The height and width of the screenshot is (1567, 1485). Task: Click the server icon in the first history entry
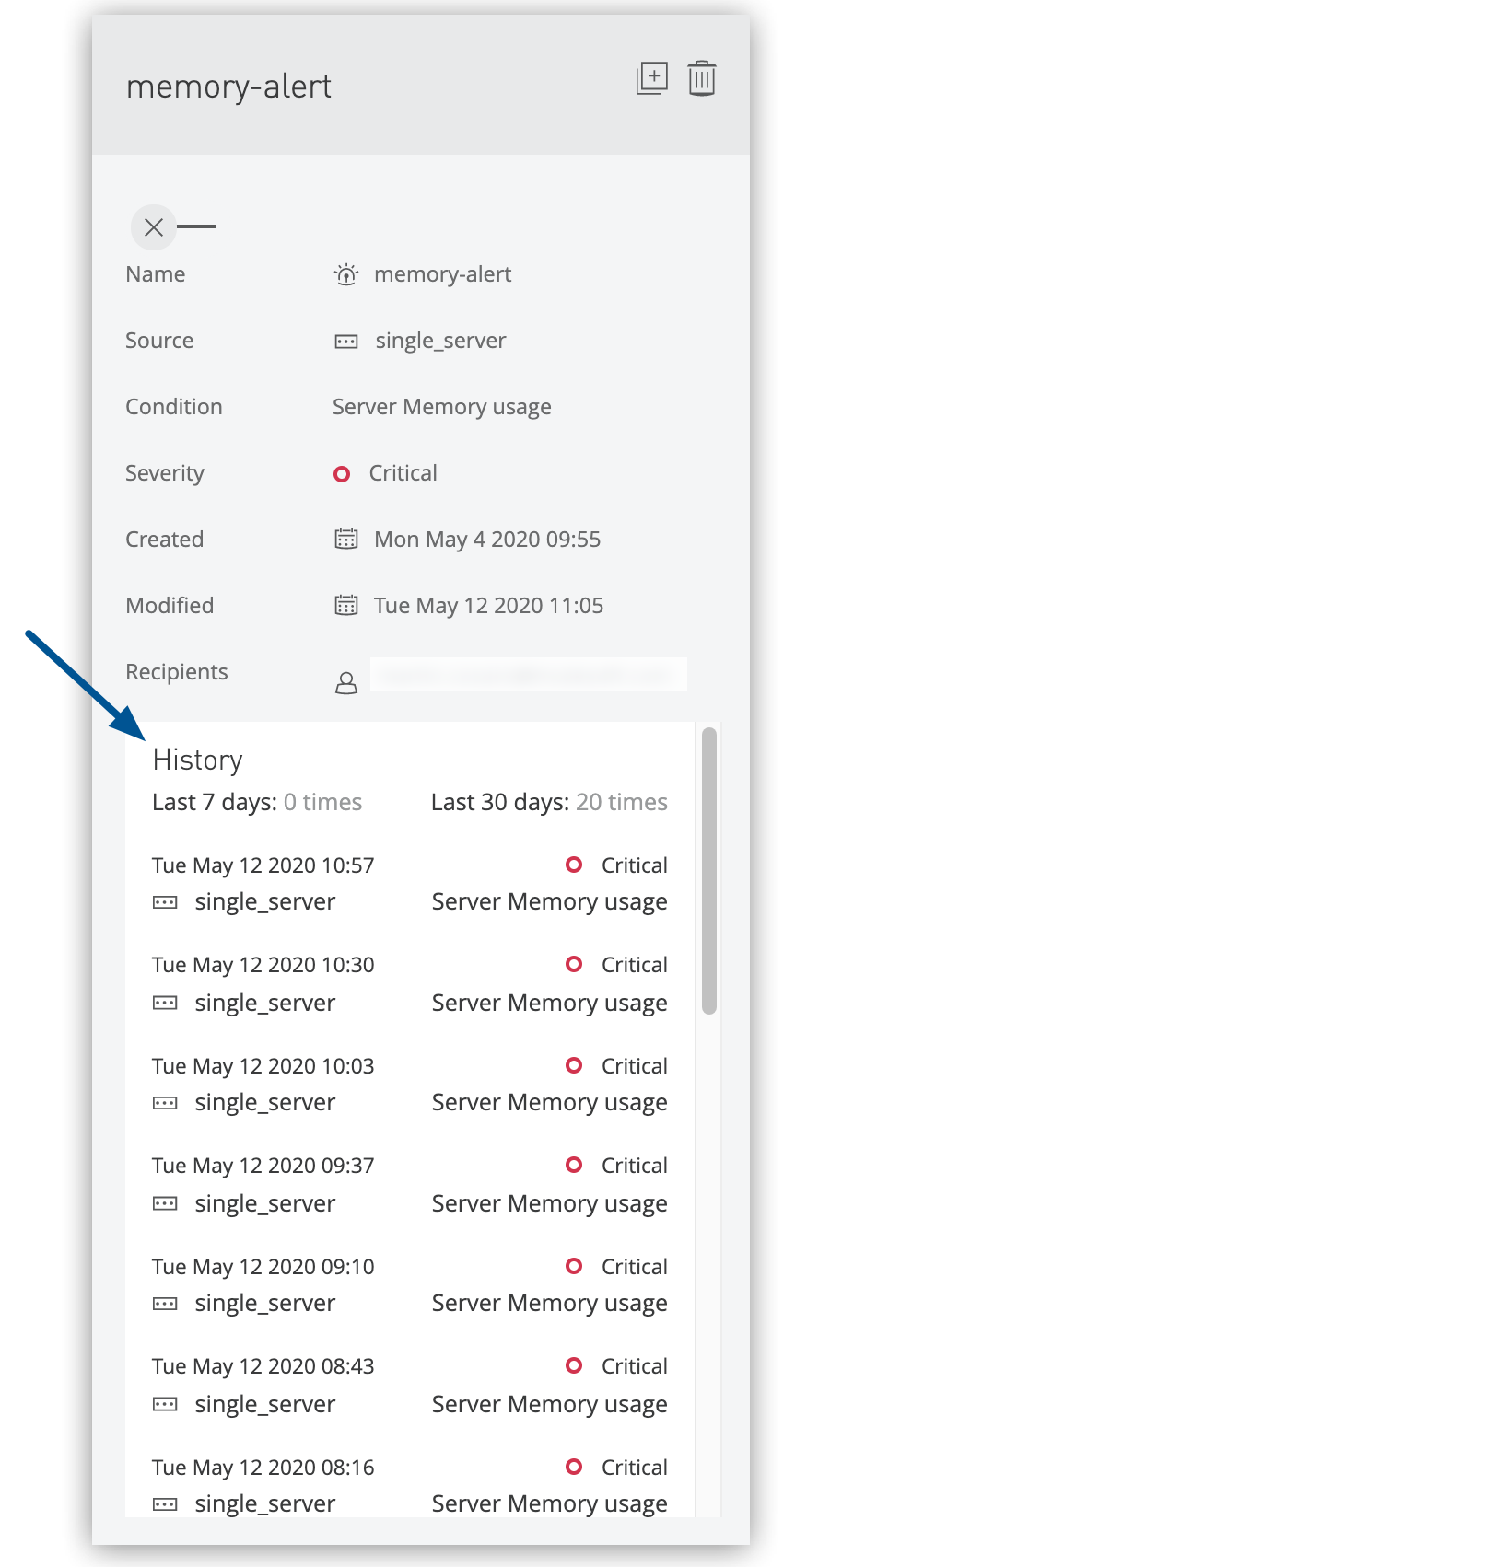tap(165, 901)
